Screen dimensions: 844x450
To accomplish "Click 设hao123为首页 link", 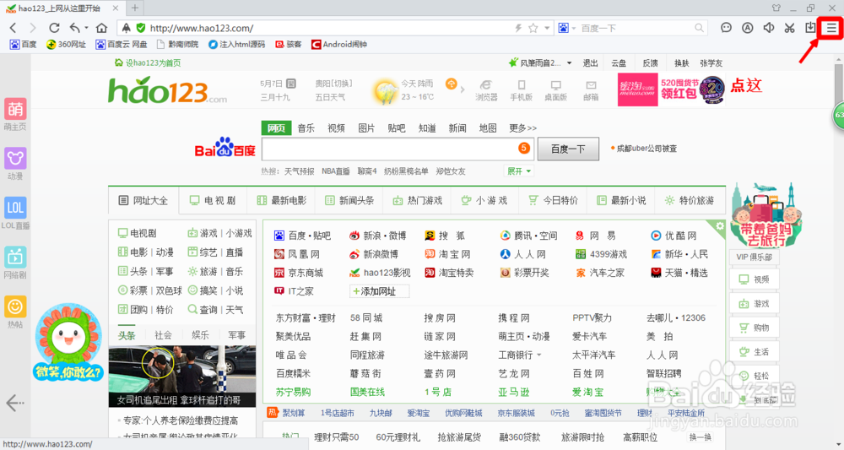I will pos(148,63).
